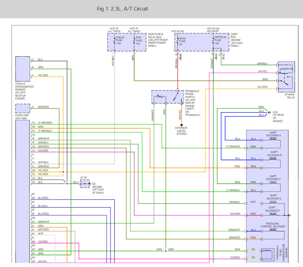Click the dashed audio unit box
Screen dimensions: 303x267
pos(23,108)
